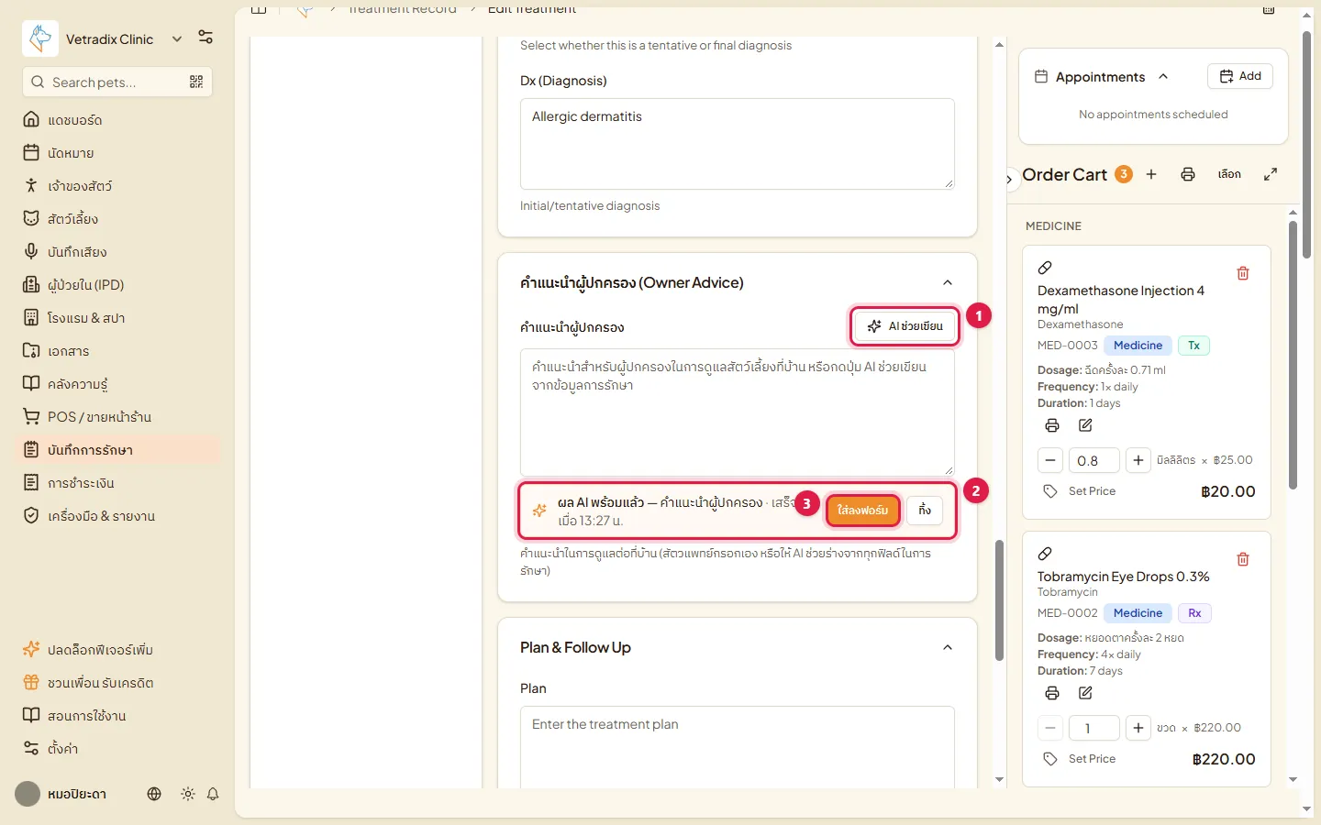Collapse the right panel with the arrow
The width and height of the screenshot is (1321, 825).
pos(1009,180)
